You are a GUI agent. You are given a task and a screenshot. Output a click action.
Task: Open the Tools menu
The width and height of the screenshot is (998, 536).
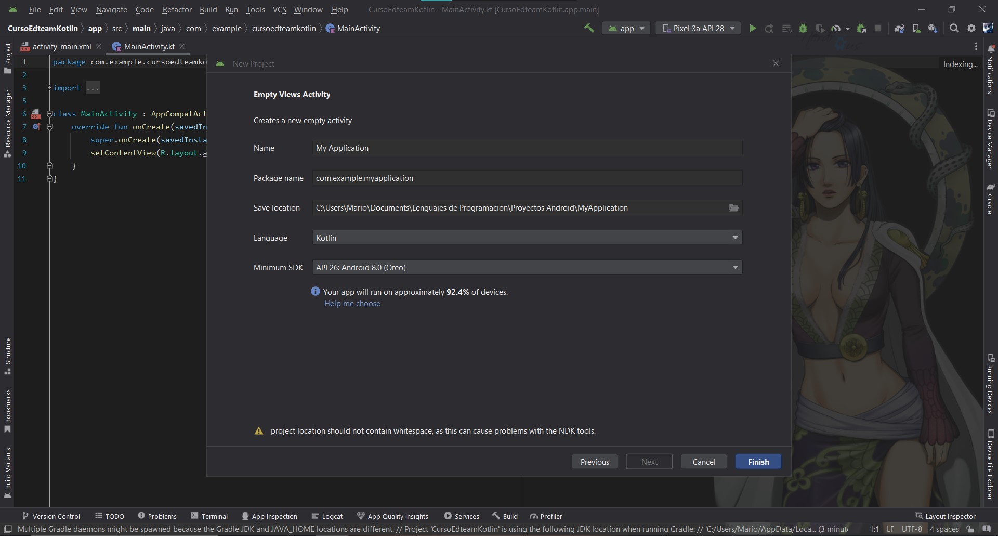(x=255, y=9)
